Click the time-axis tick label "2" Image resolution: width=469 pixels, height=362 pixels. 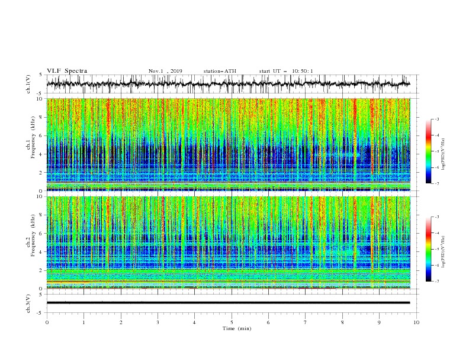click(121, 322)
